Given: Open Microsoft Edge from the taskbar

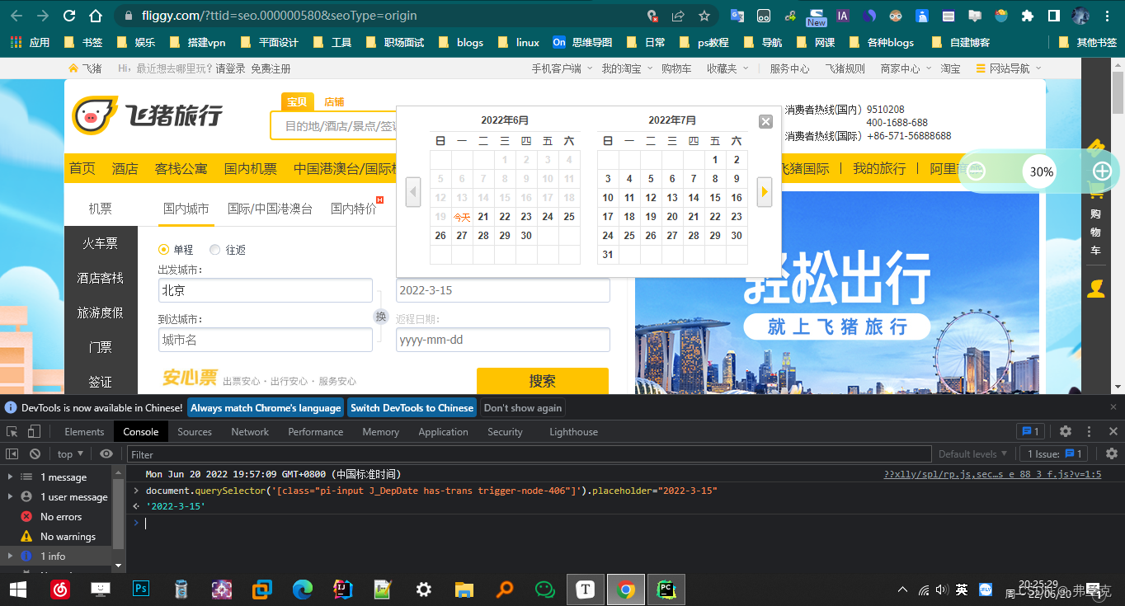Looking at the screenshot, I should coord(303,590).
